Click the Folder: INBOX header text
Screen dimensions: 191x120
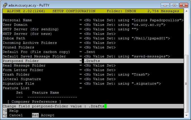(121, 11)
